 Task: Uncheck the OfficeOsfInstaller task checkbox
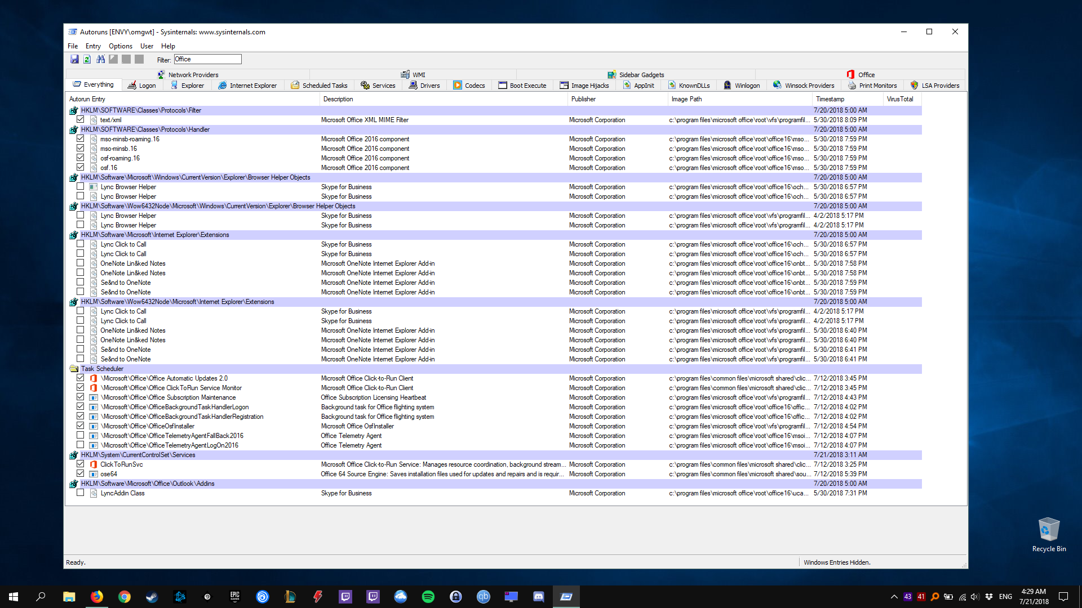[80, 426]
